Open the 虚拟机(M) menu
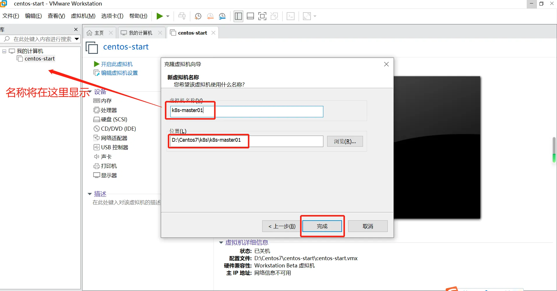557x291 pixels. point(83,16)
